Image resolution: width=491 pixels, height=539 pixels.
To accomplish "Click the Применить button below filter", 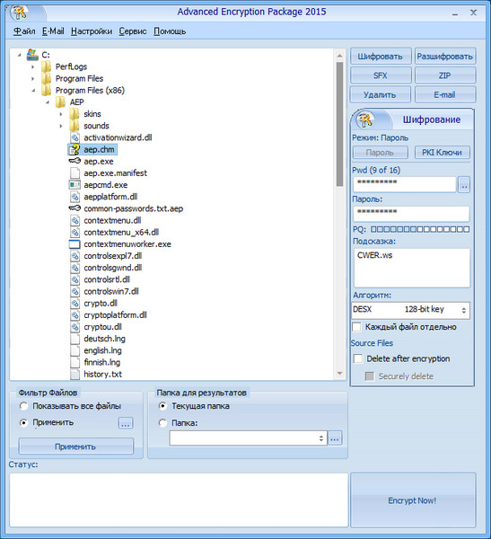I will tap(75, 446).
